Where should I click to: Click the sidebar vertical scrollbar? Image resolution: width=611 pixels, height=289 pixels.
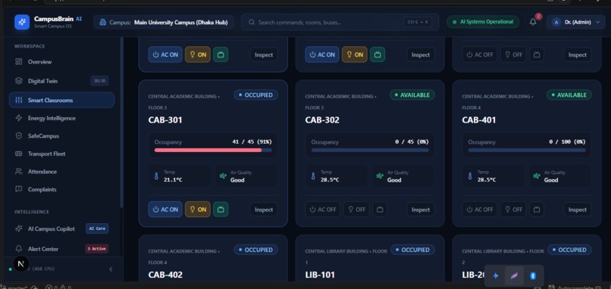tap(121, 122)
